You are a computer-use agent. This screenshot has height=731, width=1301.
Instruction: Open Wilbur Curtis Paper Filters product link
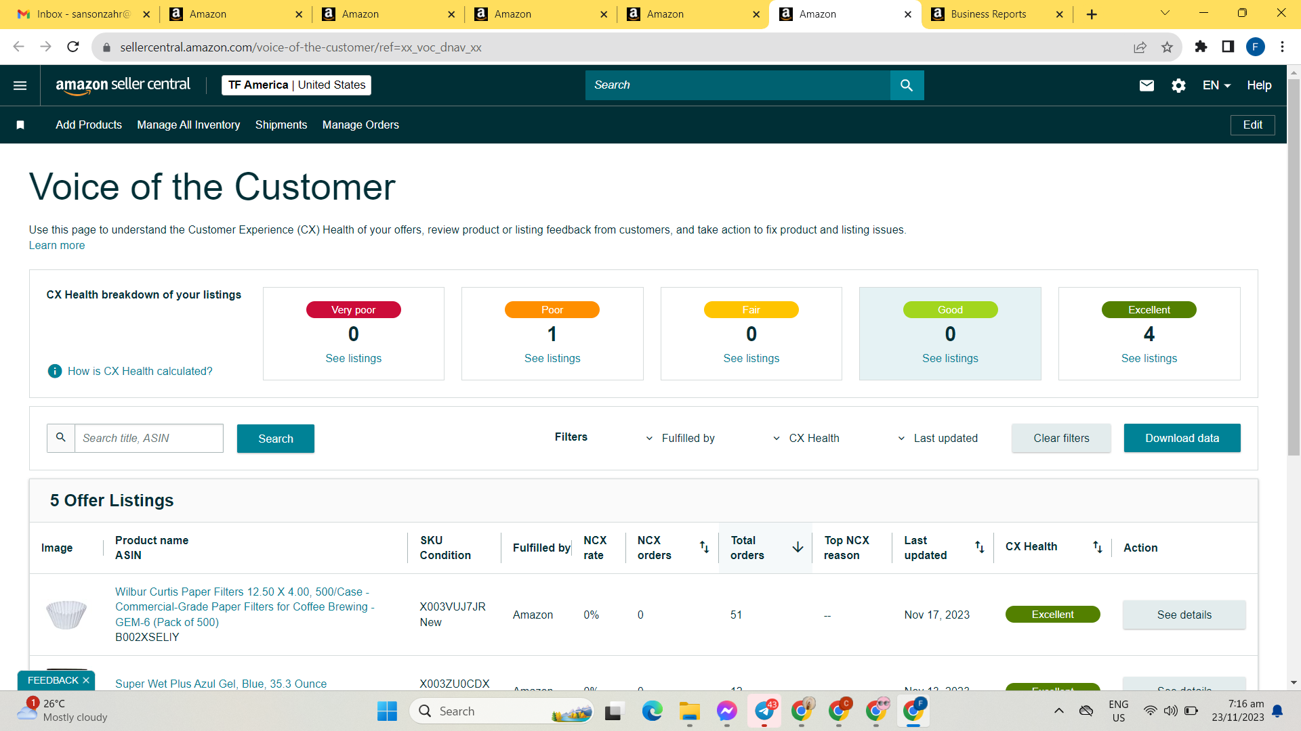(245, 606)
